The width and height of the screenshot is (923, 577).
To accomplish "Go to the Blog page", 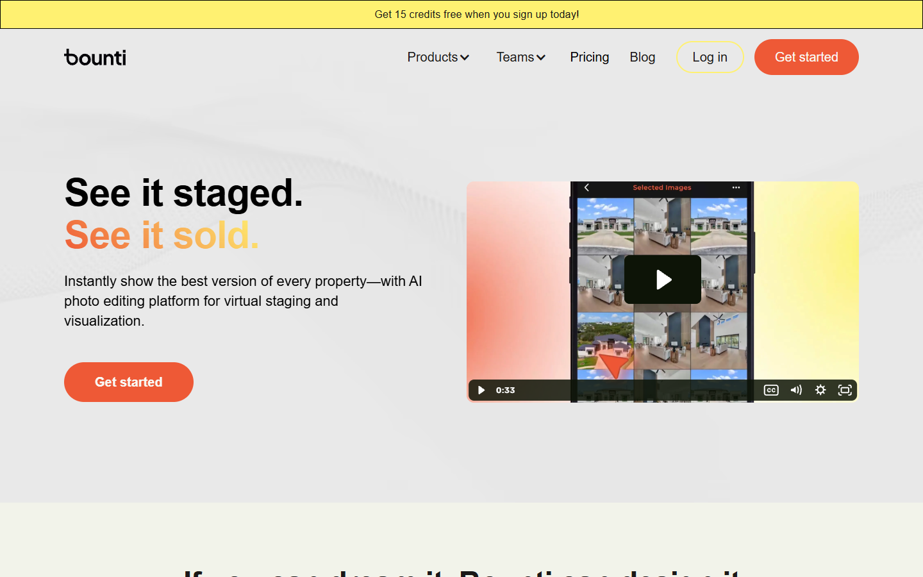I will (642, 57).
